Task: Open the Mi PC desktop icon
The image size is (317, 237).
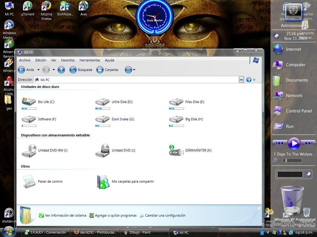Action: point(9,8)
